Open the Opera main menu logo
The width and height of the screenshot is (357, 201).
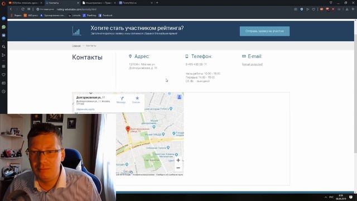tap(3, 3)
